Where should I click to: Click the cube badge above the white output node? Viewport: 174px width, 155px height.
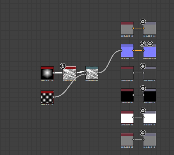click(143, 111)
